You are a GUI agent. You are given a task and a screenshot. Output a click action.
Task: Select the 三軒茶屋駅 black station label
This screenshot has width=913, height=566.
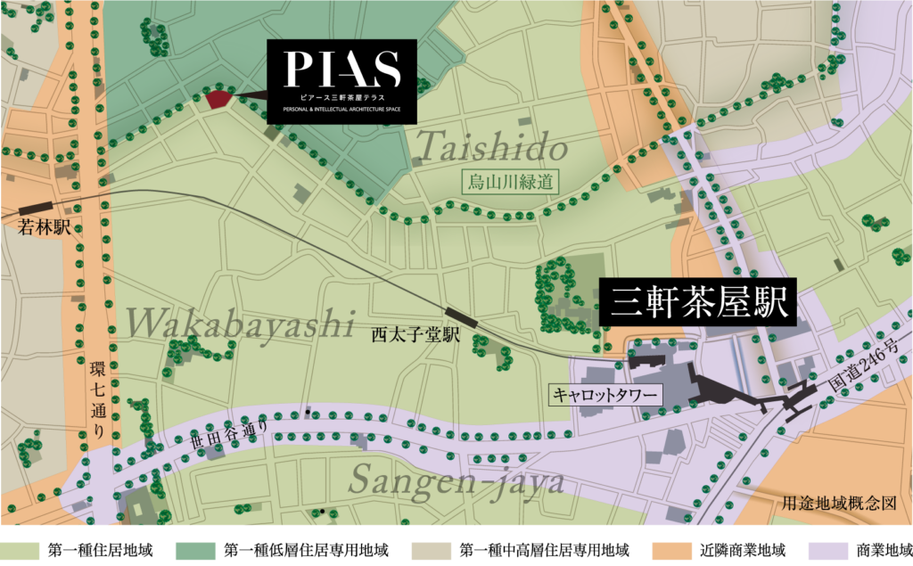[695, 304]
